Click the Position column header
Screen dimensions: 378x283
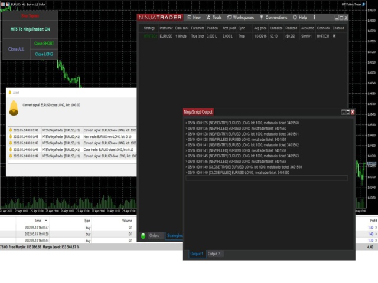[212, 28]
